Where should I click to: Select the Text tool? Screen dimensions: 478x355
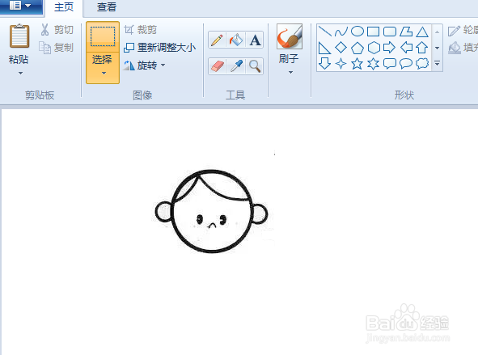255,40
